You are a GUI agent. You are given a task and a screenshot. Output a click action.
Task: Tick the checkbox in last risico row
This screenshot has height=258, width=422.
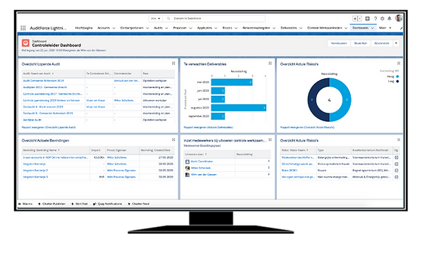pyautogui.click(x=397, y=177)
